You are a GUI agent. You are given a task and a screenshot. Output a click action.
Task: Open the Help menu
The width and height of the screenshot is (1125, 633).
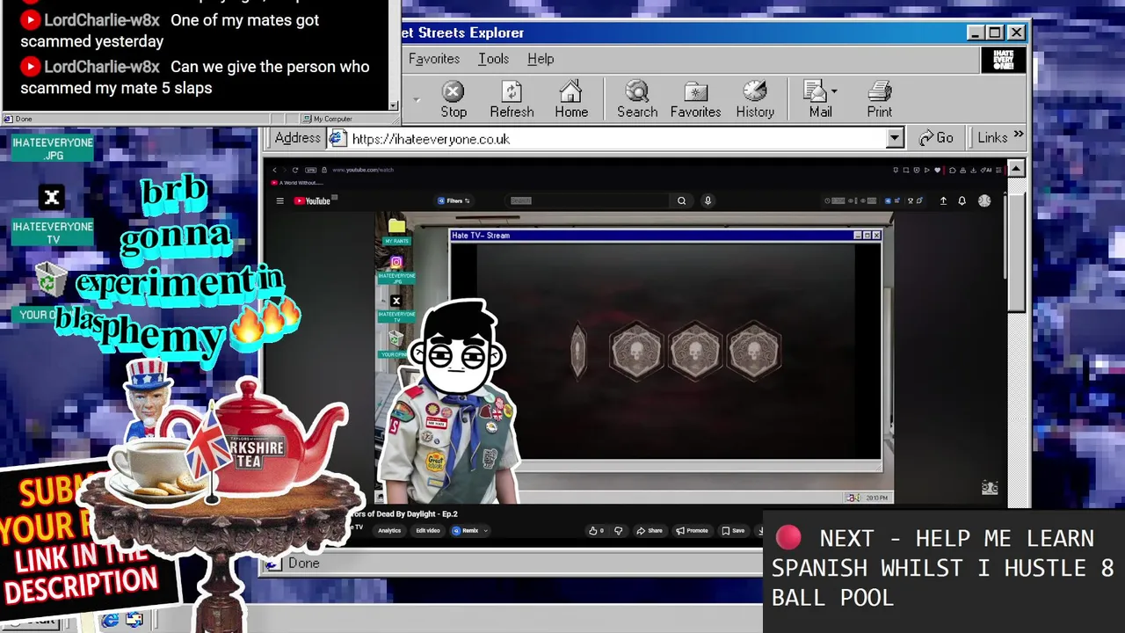[x=541, y=59]
